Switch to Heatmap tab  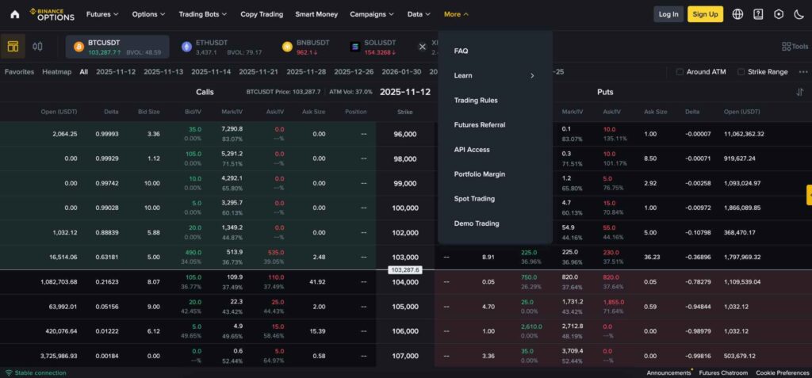click(57, 72)
